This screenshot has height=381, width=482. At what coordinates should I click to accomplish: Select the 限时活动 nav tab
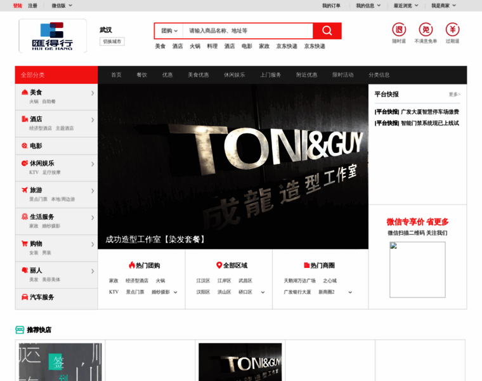click(342, 75)
